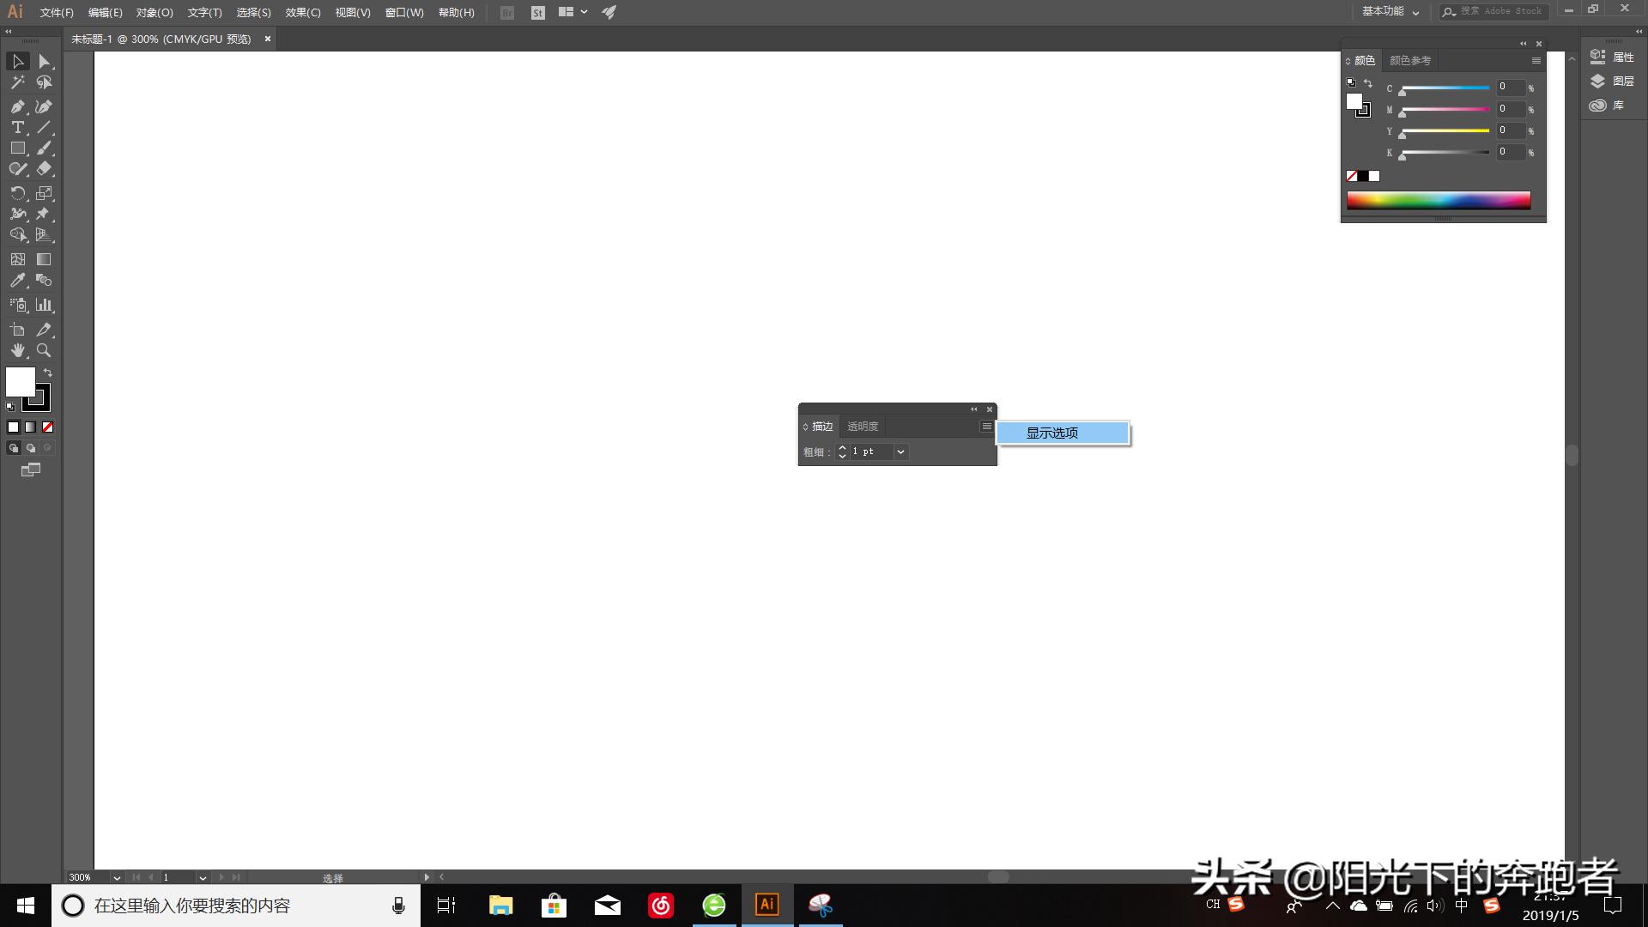Select the Pen tool

pyautogui.click(x=17, y=106)
